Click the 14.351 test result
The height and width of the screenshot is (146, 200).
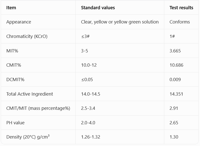[x=176, y=94]
